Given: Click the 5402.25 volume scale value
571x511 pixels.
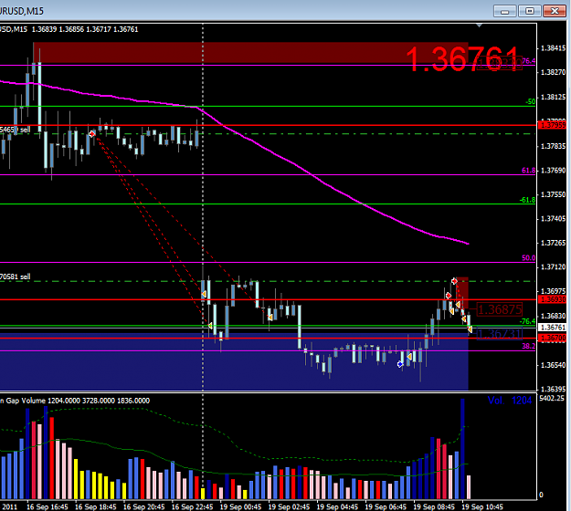Looking at the screenshot, I should coord(551,399).
